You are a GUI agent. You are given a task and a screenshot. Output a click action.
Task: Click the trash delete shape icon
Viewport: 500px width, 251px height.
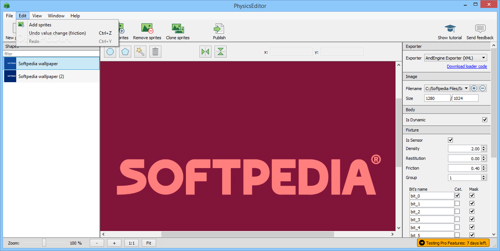click(155, 52)
